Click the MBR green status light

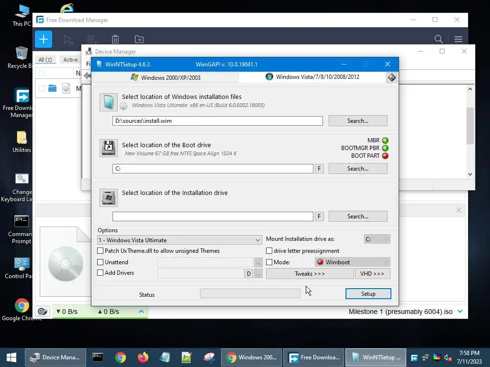(x=385, y=140)
